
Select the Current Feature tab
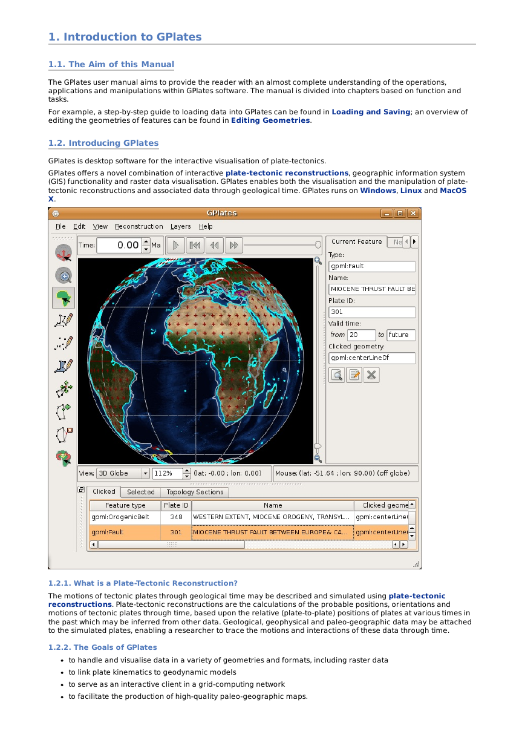tap(356, 241)
